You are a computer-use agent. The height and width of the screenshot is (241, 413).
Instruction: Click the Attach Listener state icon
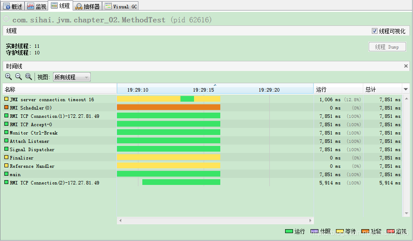pos(6,141)
